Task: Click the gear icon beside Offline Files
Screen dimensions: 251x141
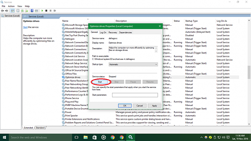Action: tap(63, 74)
